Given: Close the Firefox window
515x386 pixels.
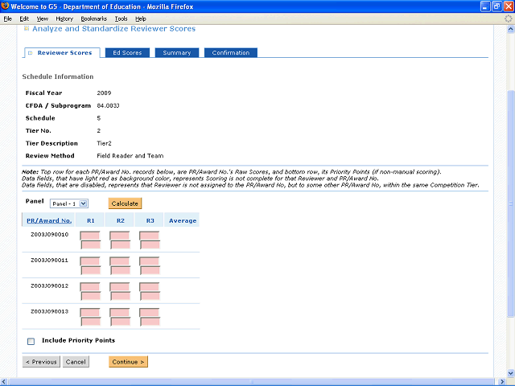Looking at the screenshot, I should [x=509, y=6].
